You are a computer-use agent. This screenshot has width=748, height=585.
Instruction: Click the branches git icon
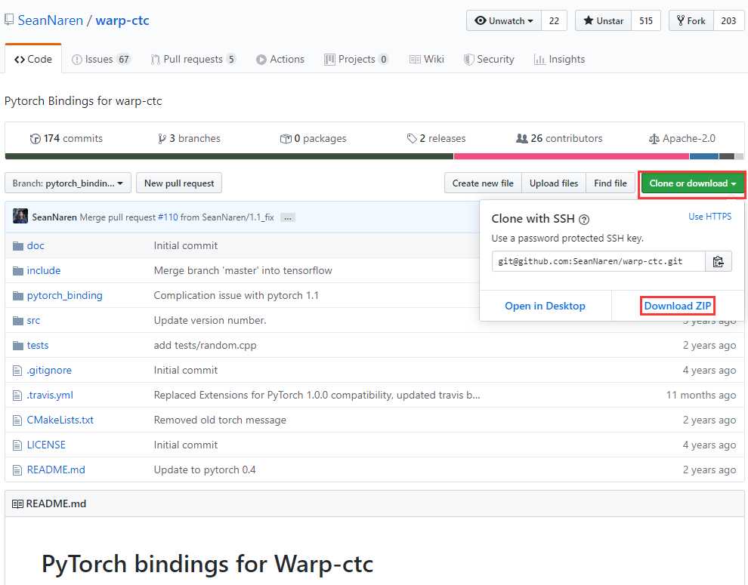click(162, 139)
